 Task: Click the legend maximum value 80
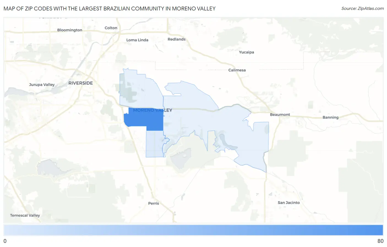(380, 241)
